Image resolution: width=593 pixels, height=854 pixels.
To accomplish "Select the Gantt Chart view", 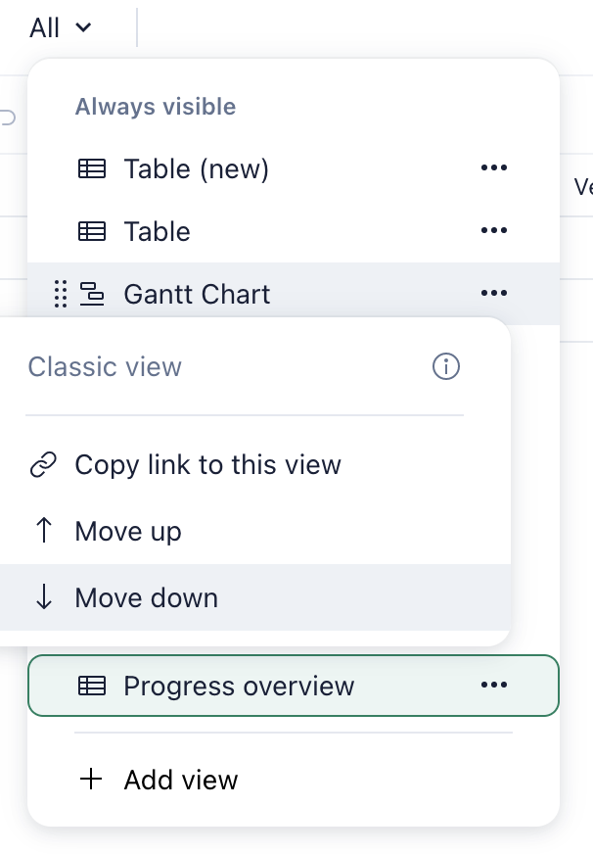I will coord(197,294).
